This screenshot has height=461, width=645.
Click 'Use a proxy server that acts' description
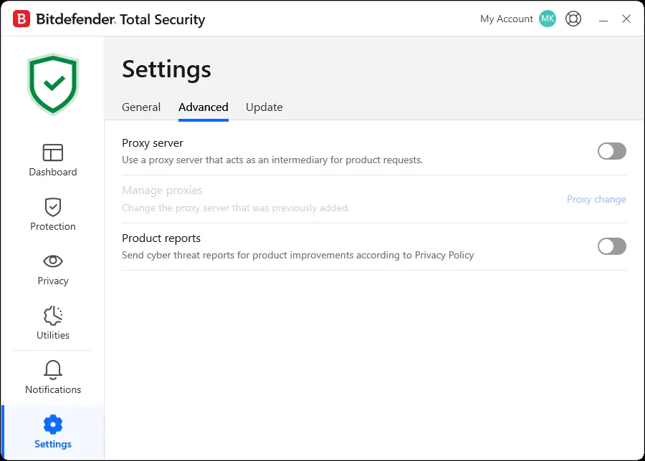(272, 160)
